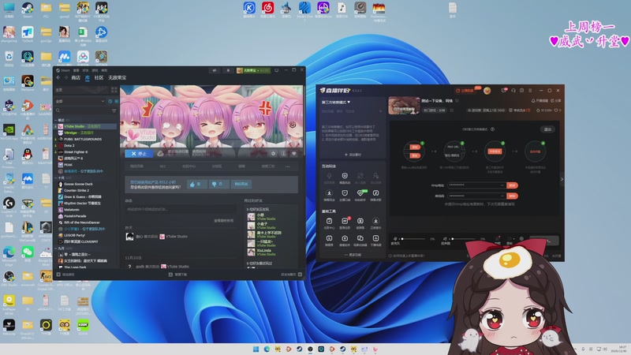The width and height of the screenshot is (631, 355).
Task: Collapse the 十月 group in Steam library
Action: pos(56,177)
